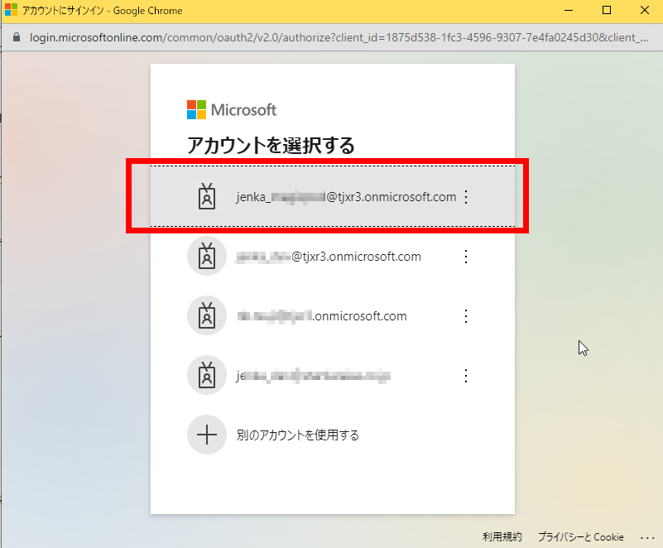Click badge icon of second tjxr3 account
The height and width of the screenshot is (548, 663).
tap(207, 257)
